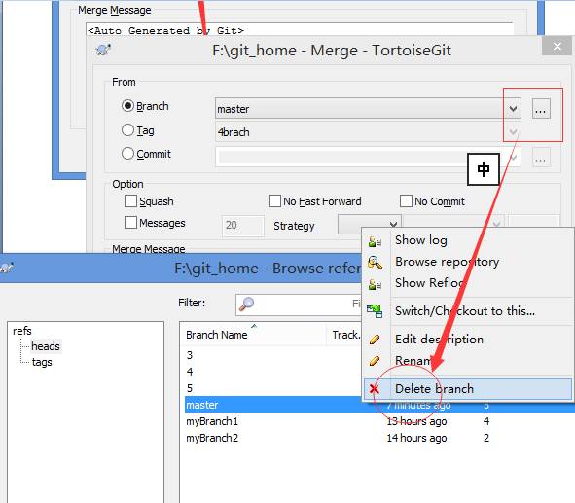The image size is (575, 503).
Task: Click the Show log menu icon
Action: tap(375, 241)
